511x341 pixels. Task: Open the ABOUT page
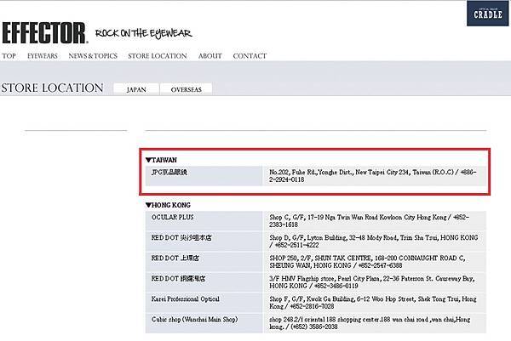(210, 56)
